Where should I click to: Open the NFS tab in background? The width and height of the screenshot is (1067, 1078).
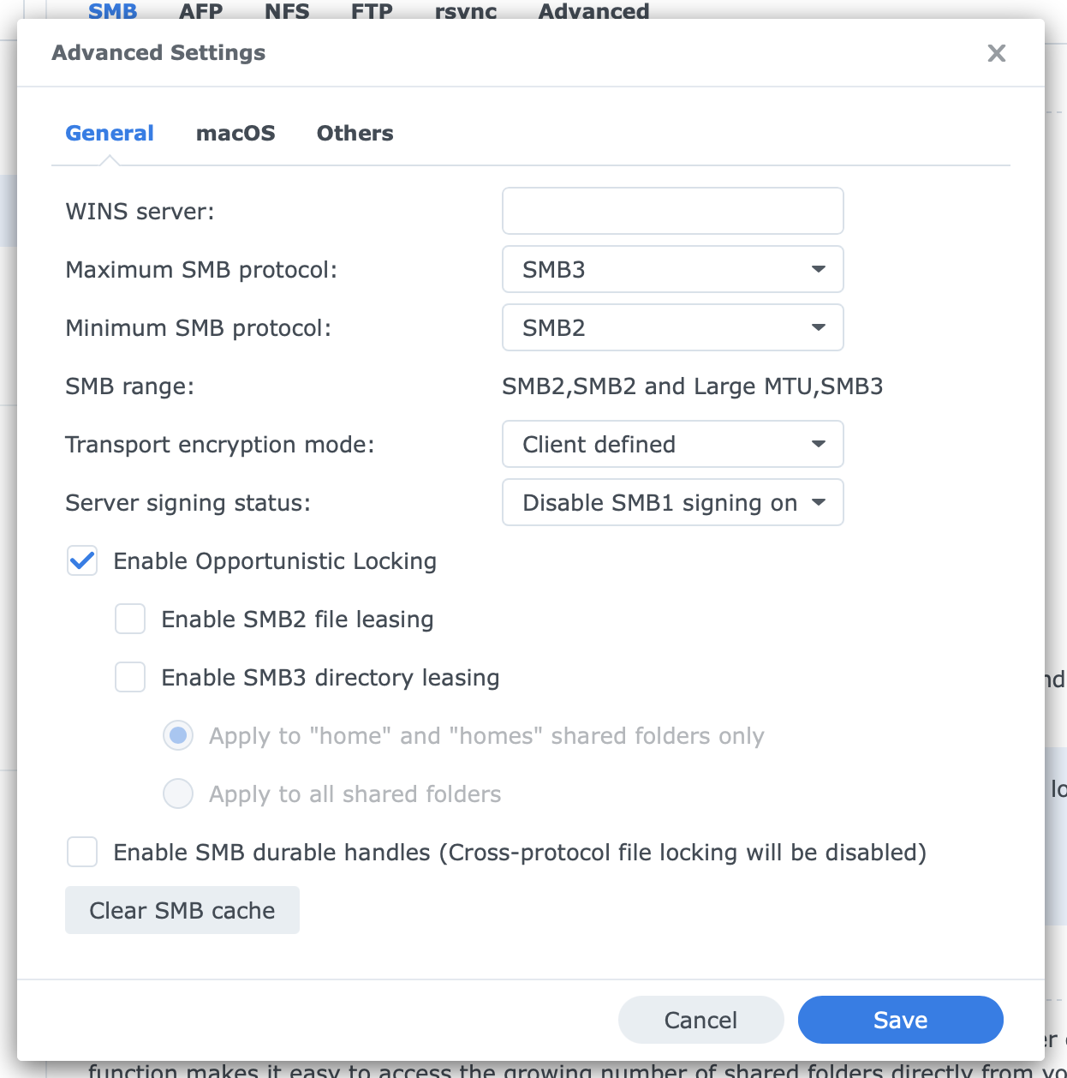tap(287, 10)
